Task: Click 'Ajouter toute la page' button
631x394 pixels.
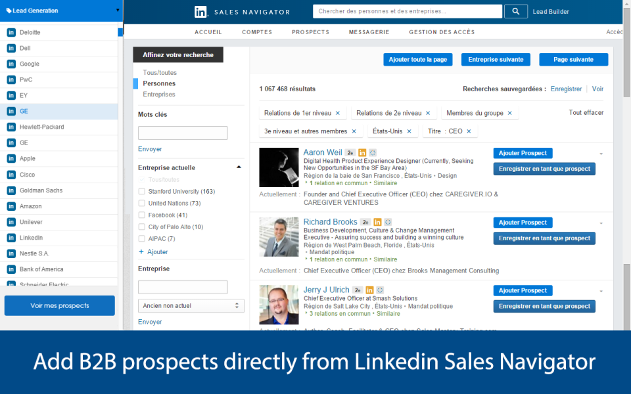Action: (x=417, y=60)
